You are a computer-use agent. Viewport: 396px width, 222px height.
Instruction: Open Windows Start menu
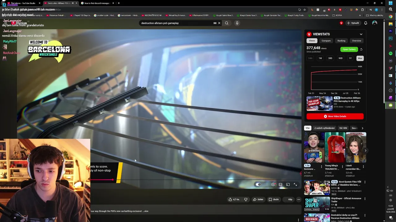coord(390,3)
